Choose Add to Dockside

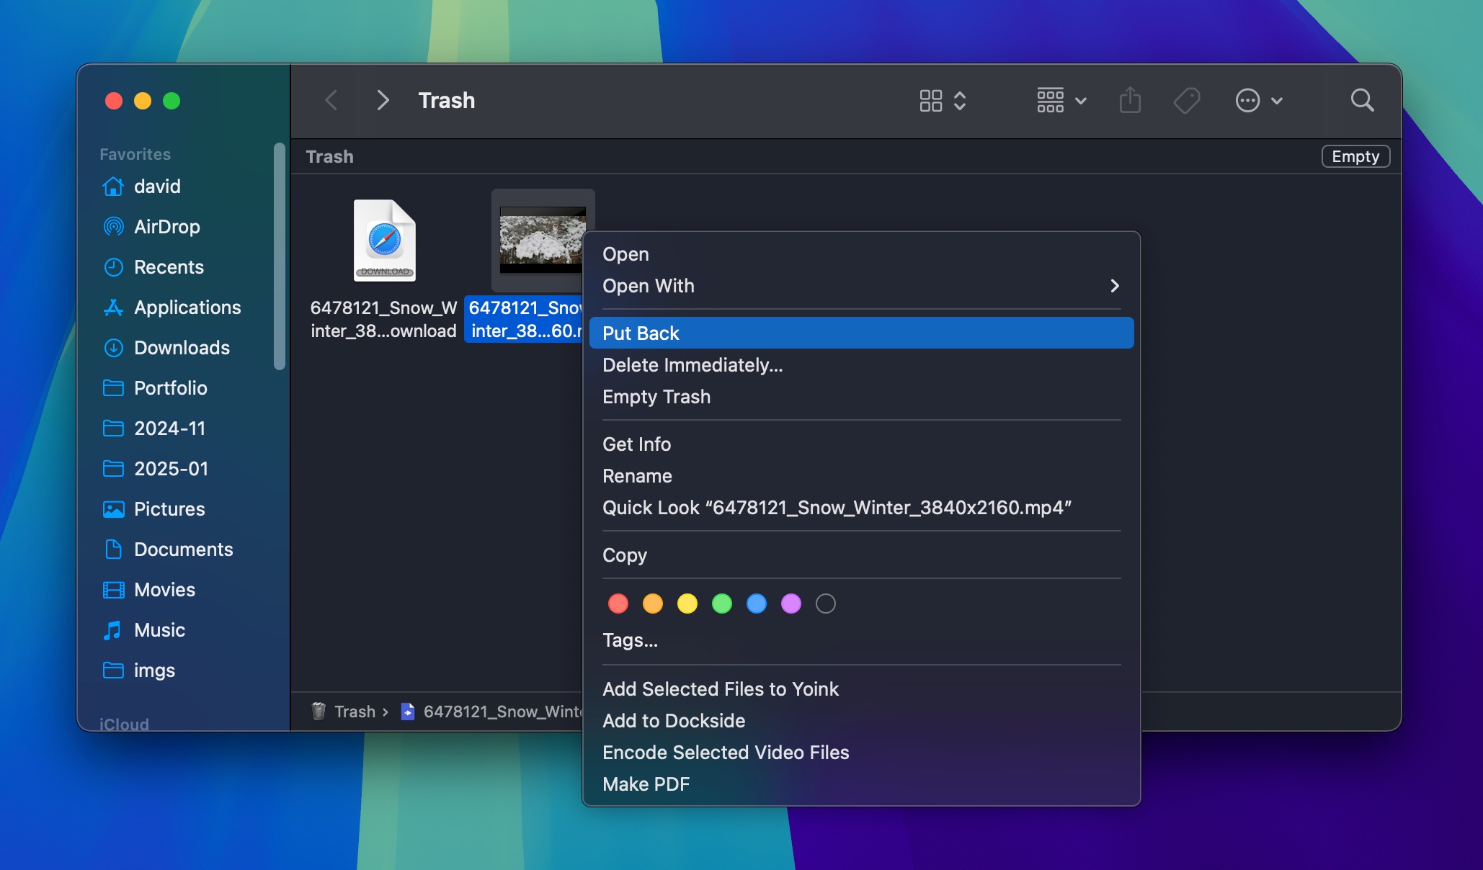coord(861,721)
